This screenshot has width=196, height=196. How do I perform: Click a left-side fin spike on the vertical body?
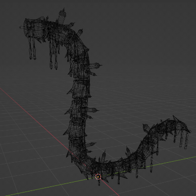pyautogui.click(x=67, y=133)
